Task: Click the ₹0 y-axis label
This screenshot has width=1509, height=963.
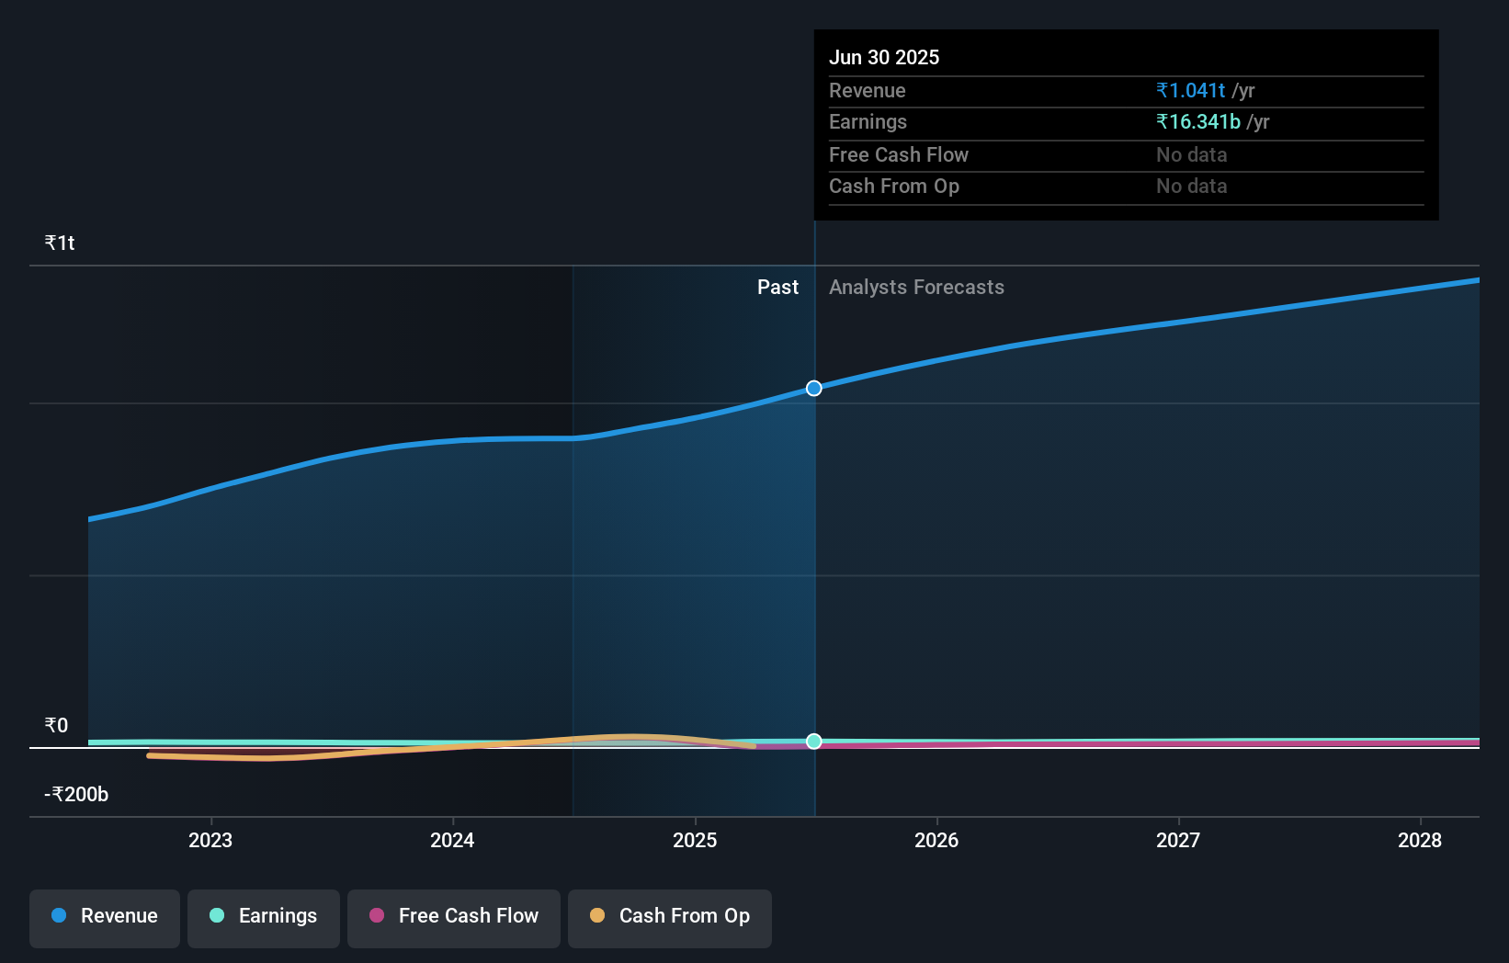Action: pyautogui.click(x=56, y=725)
